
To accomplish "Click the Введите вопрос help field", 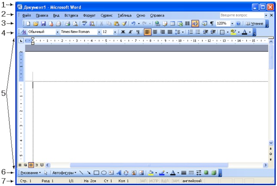I will pos(242,15).
